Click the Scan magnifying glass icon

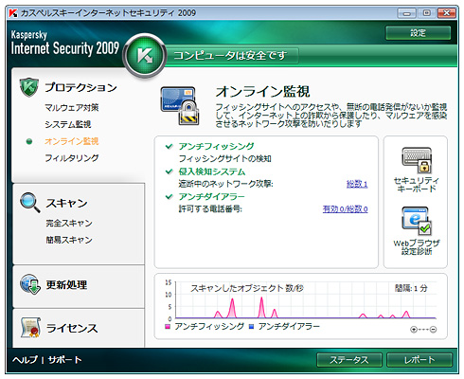[x=30, y=202]
